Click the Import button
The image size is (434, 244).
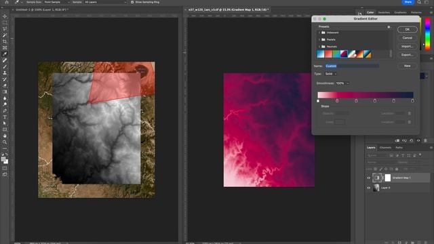coord(407,47)
